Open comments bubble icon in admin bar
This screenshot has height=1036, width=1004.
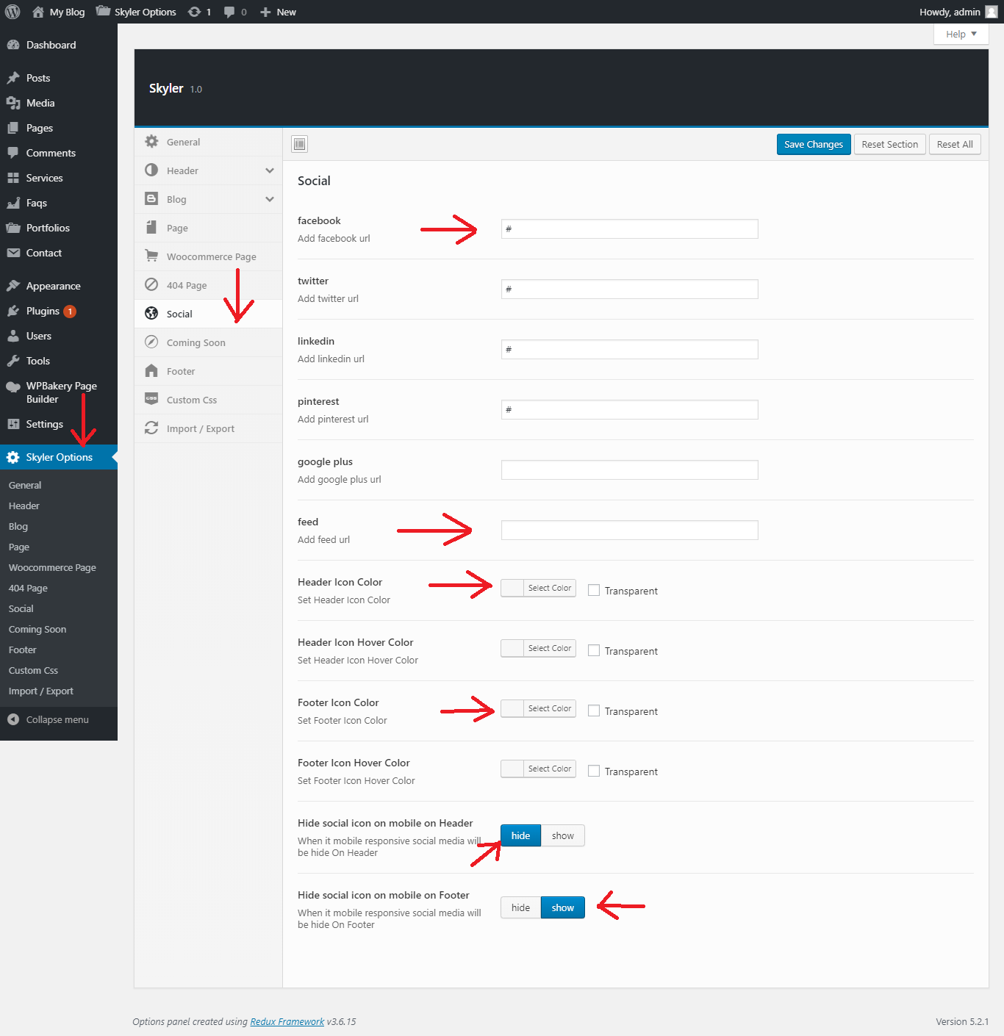point(229,12)
